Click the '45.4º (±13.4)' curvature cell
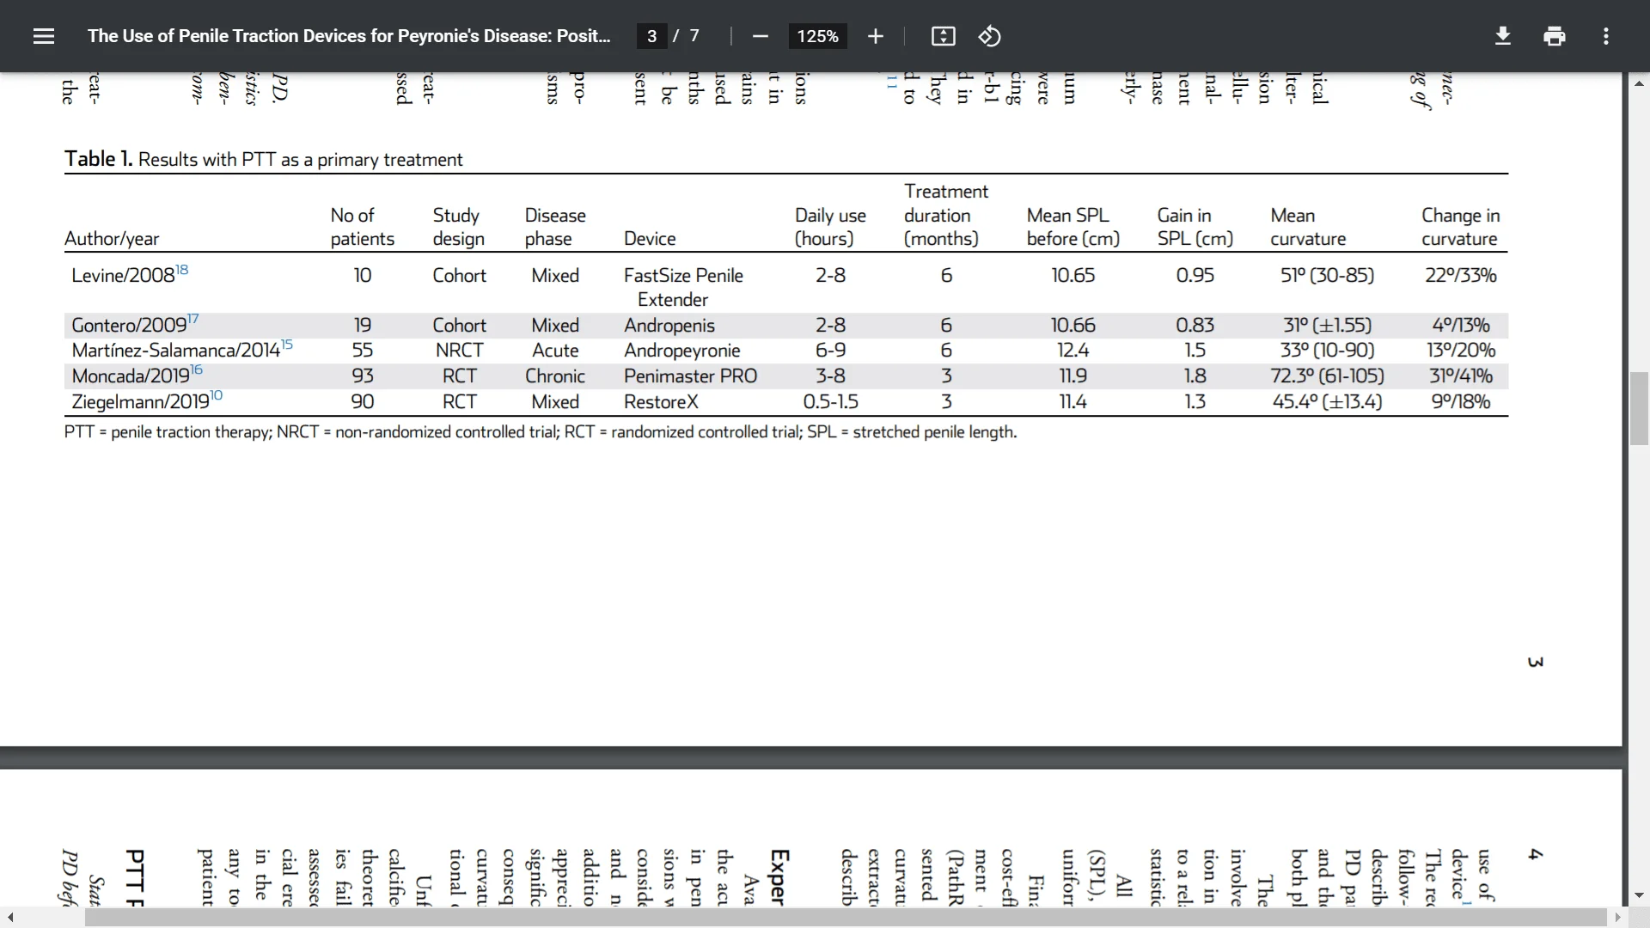The height and width of the screenshot is (928, 1650). coord(1328,402)
